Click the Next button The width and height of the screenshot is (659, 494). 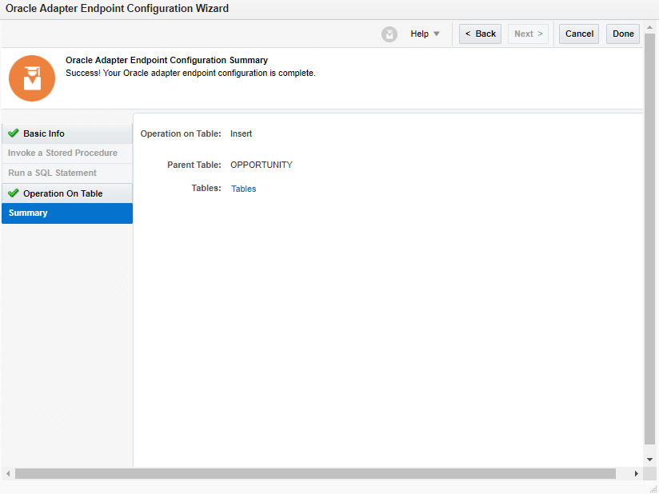click(x=528, y=34)
